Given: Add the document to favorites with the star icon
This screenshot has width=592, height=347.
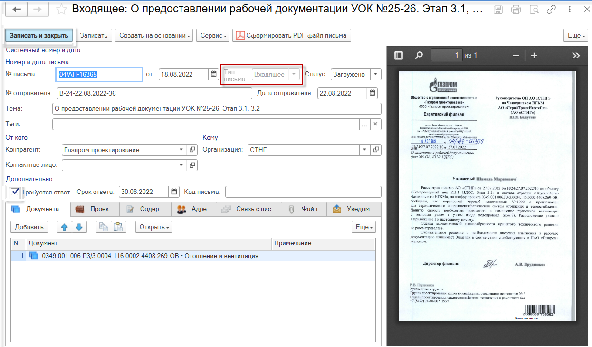Looking at the screenshot, I should [61, 9].
